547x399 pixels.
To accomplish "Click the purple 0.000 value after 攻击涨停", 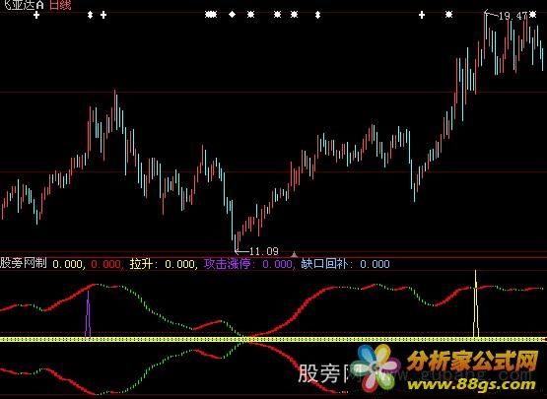I will pos(277,264).
